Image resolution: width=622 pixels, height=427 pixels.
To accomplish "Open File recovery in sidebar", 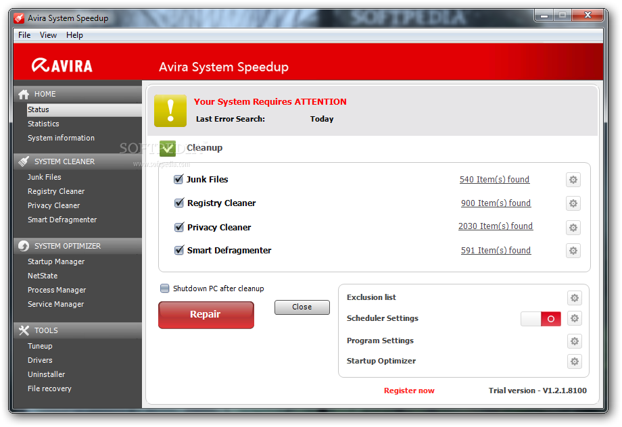I will pos(49,389).
